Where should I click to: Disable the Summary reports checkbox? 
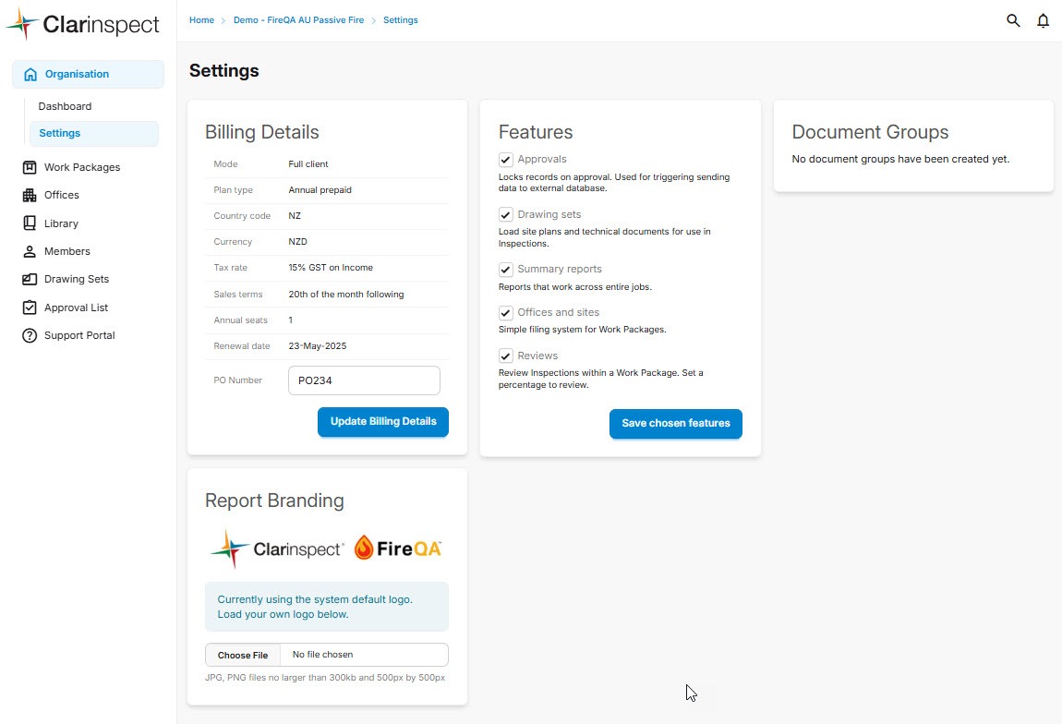506,270
